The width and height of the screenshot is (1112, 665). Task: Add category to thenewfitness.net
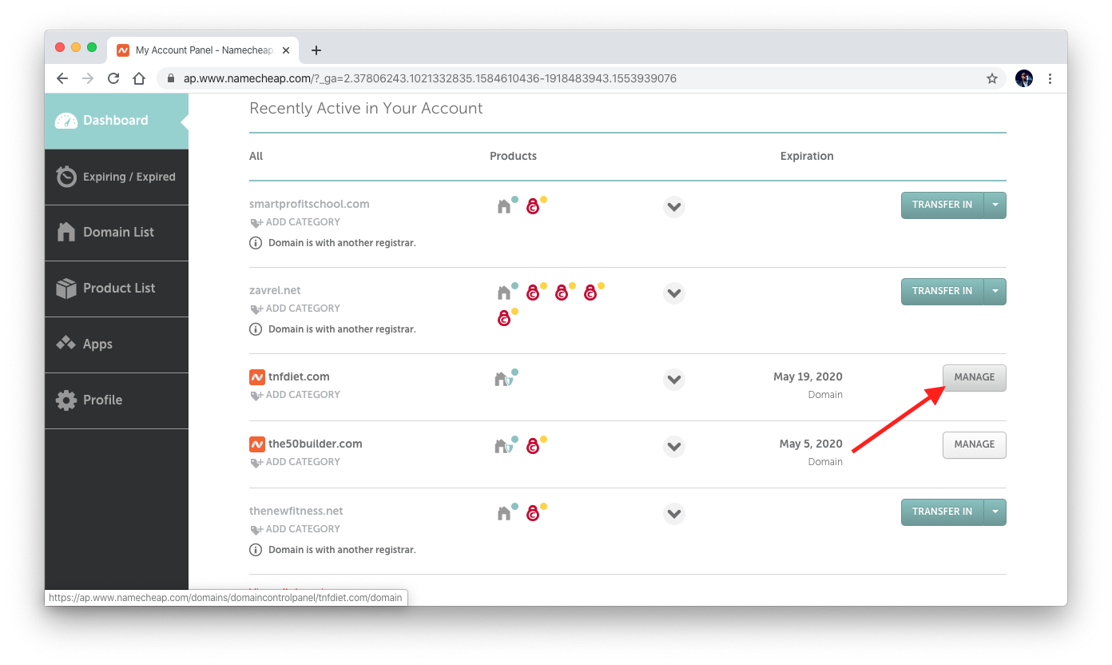coord(295,529)
